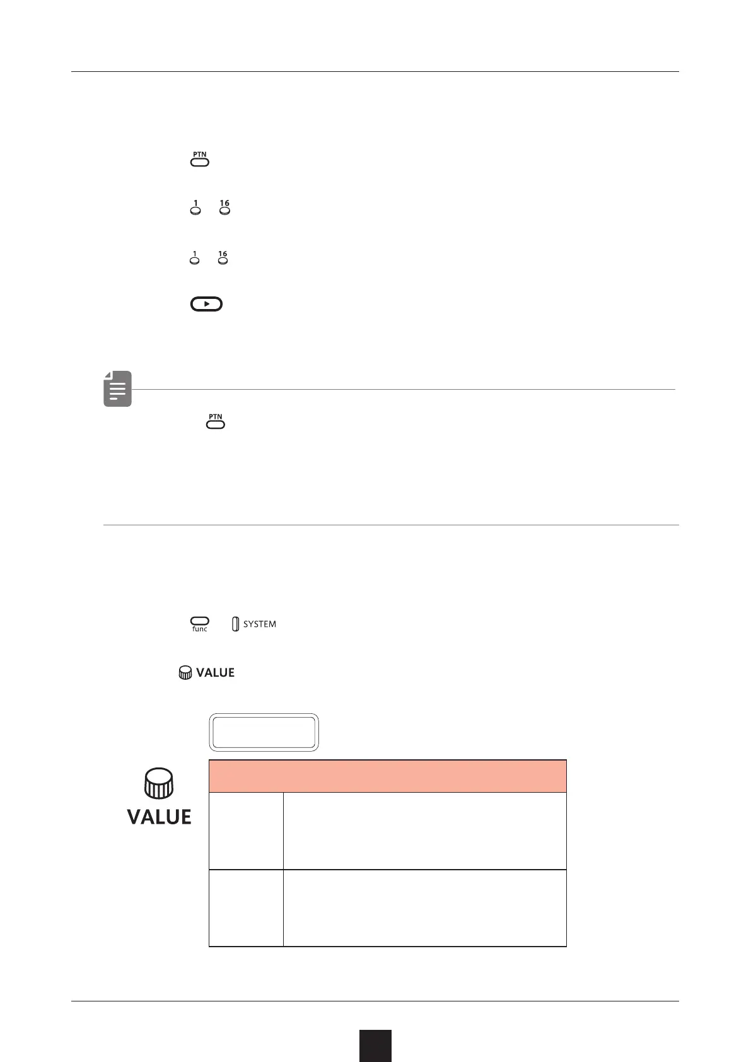The width and height of the screenshot is (751, 1062).
Task: Click the first row's narrow left cell
Action: point(246,831)
